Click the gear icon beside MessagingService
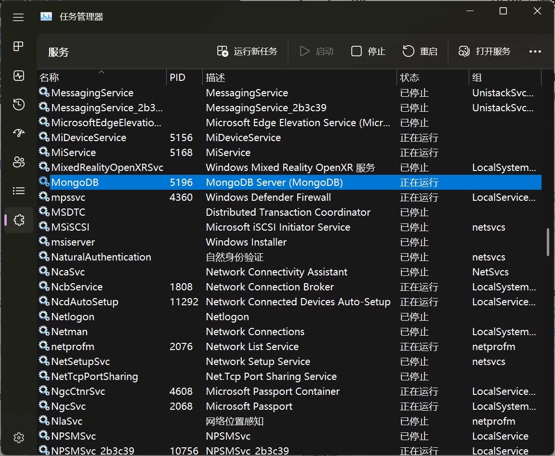Screen dimensions: 555x456 pyautogui.click(x=44, y=92)
